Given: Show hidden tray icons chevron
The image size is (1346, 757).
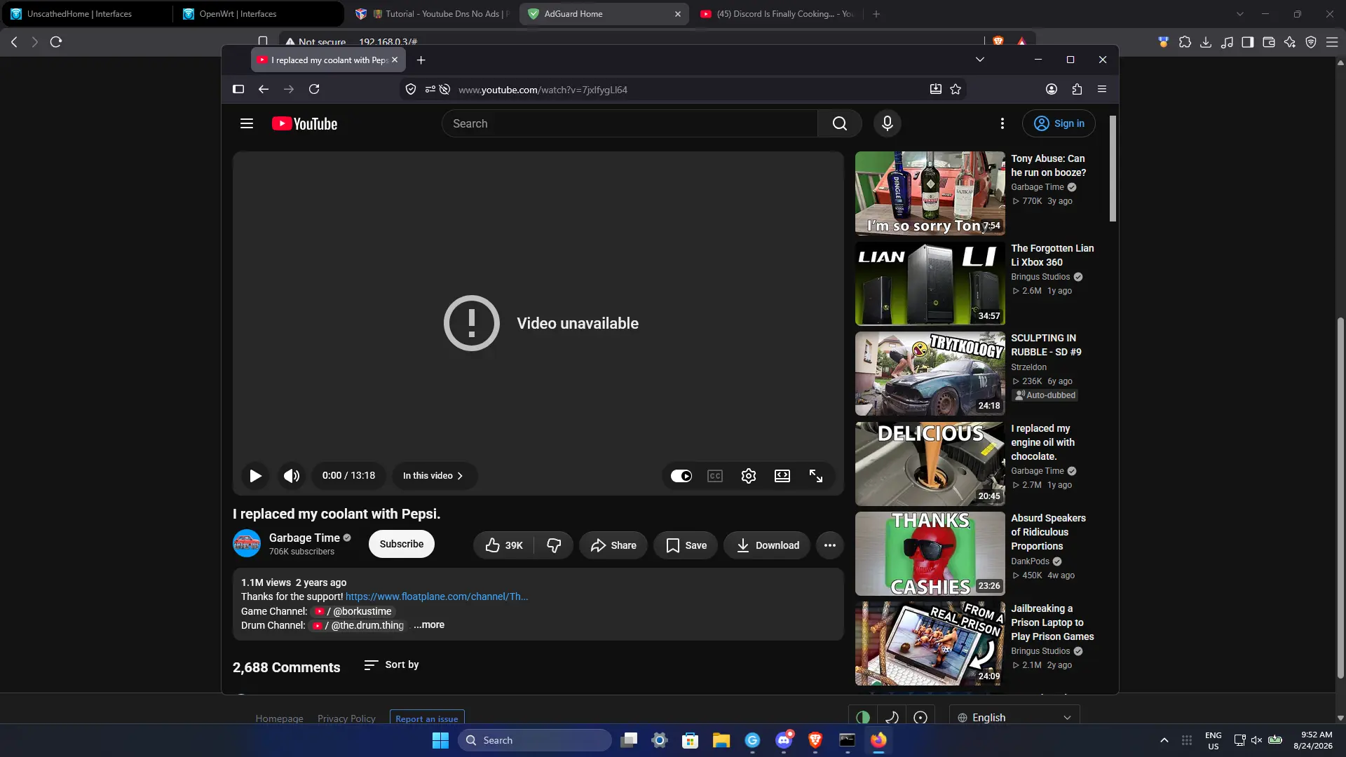Looking at the screenshot, I should point(1164,740).
